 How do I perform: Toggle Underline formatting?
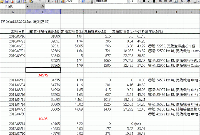coord(154,1)
